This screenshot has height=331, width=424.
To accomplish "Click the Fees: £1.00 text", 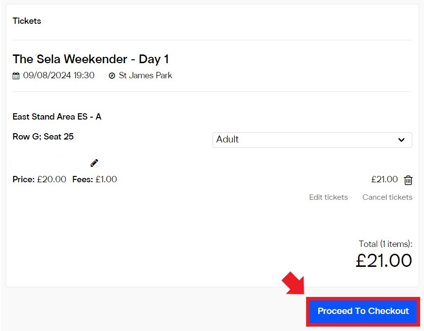I will [x=95, y=179].
